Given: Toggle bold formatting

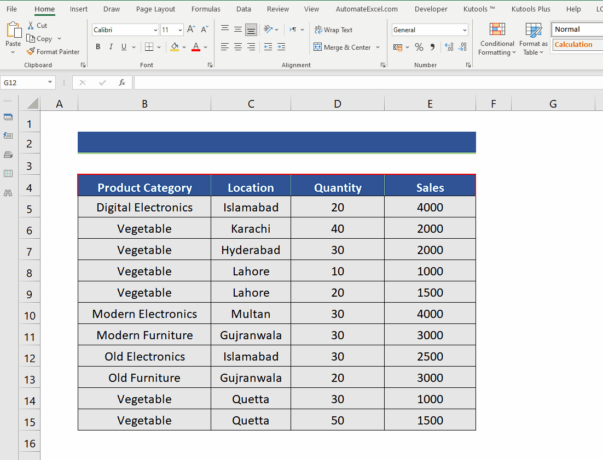Looking at the screenshot, I should 97,47.
